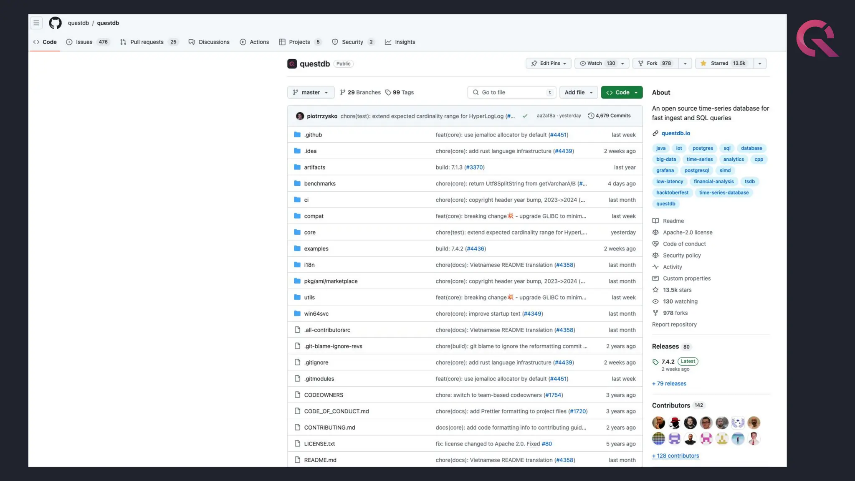The image size is (855, 481).
Task: Expand the Fork options dropdown arrow
Action: click(685, 63)
